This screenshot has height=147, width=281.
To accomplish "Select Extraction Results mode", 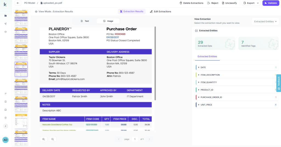I will [x=132, y=11].
